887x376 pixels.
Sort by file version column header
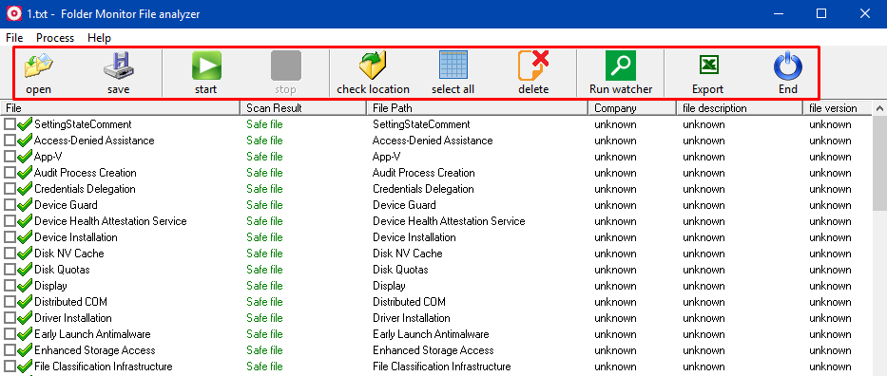point(839,108)
